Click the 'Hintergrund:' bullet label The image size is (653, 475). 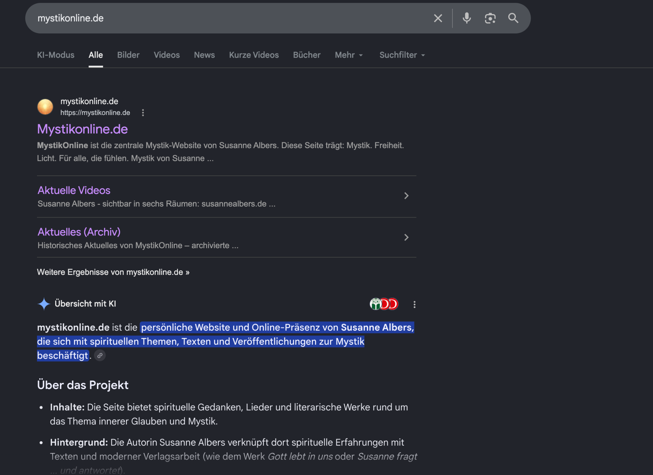(79, 442)
